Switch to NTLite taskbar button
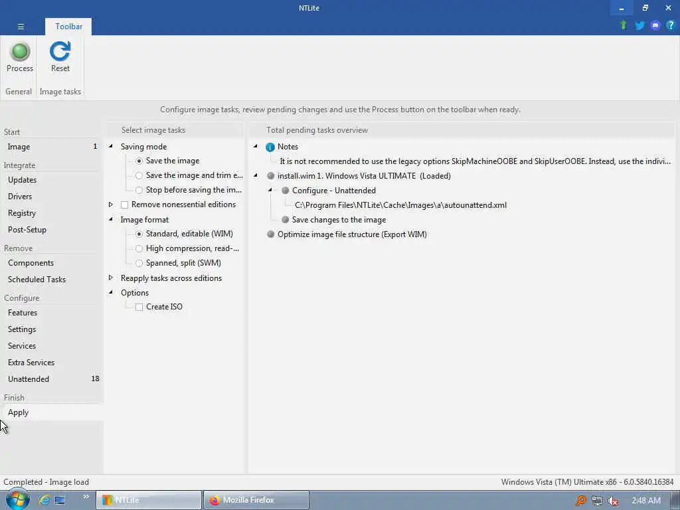The width and height of the screenshot is (680, 510). 149,500
